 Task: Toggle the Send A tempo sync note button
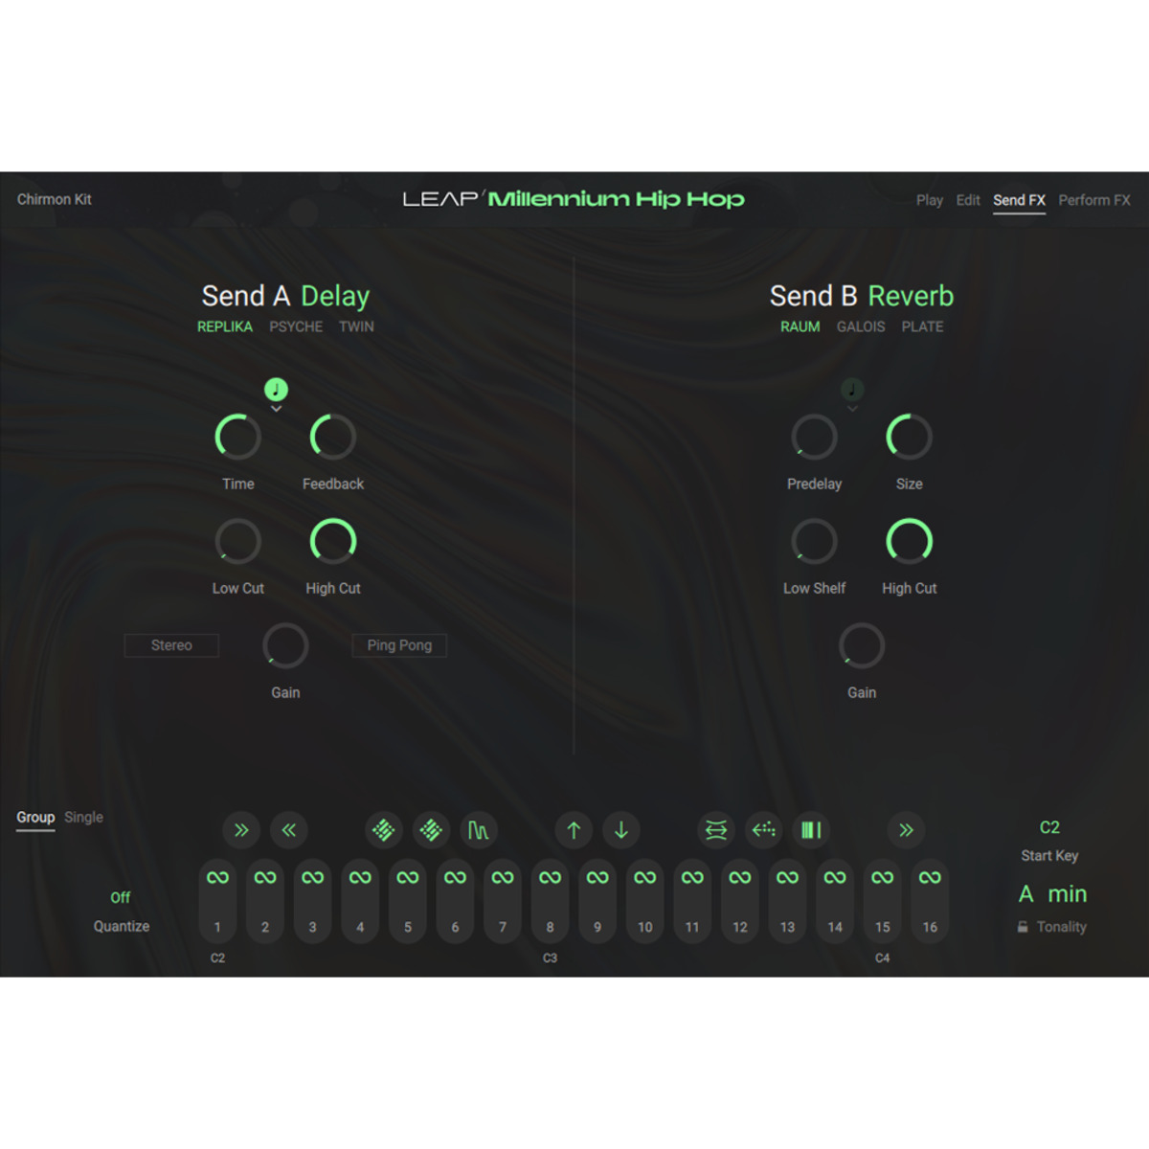click(x=276, y=389)
